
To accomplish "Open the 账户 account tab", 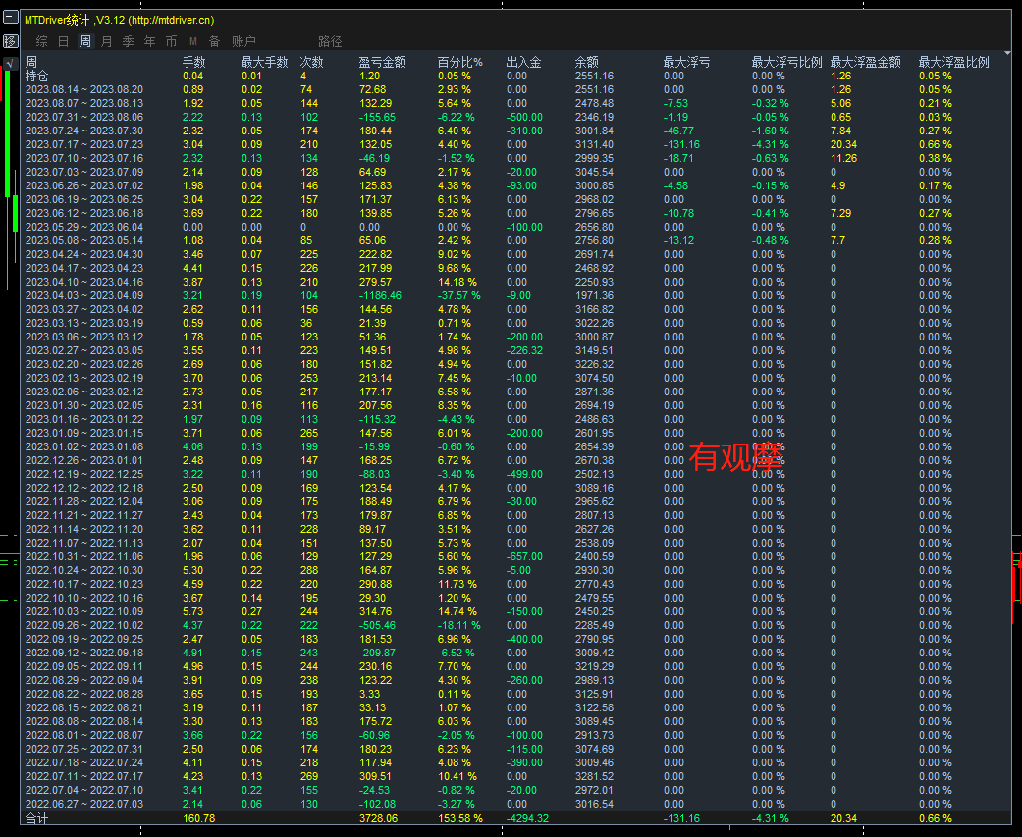I will [x=243, y=41].
